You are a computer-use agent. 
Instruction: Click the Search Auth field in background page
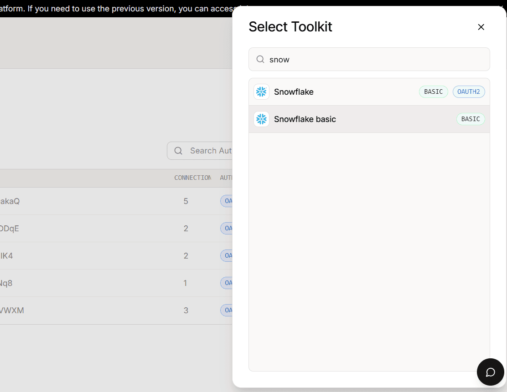coord(200,151)
